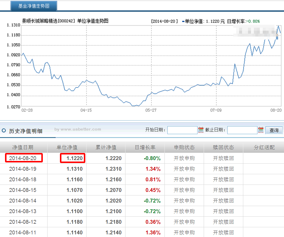284x237 pixels.
Task: Click the 单位净值 column header
Action: pyautogui.click(x=67, y=147)
